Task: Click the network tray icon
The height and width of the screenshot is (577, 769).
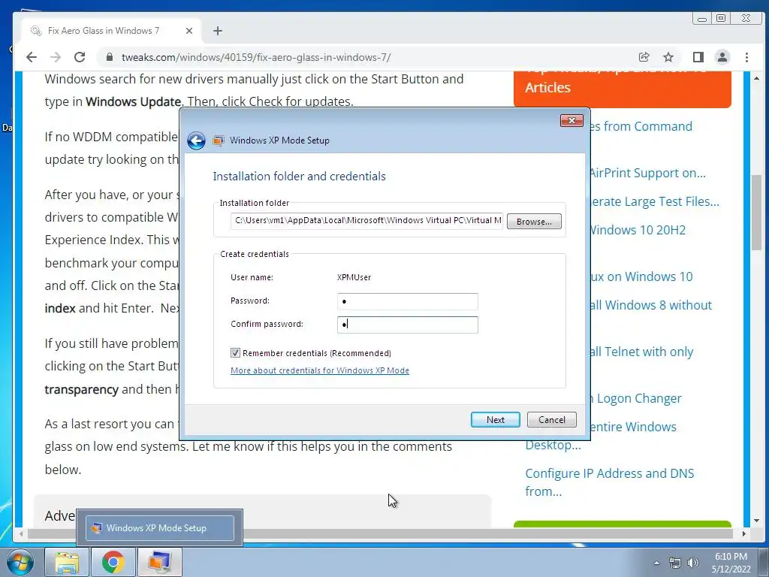Action: coord(675,563)
